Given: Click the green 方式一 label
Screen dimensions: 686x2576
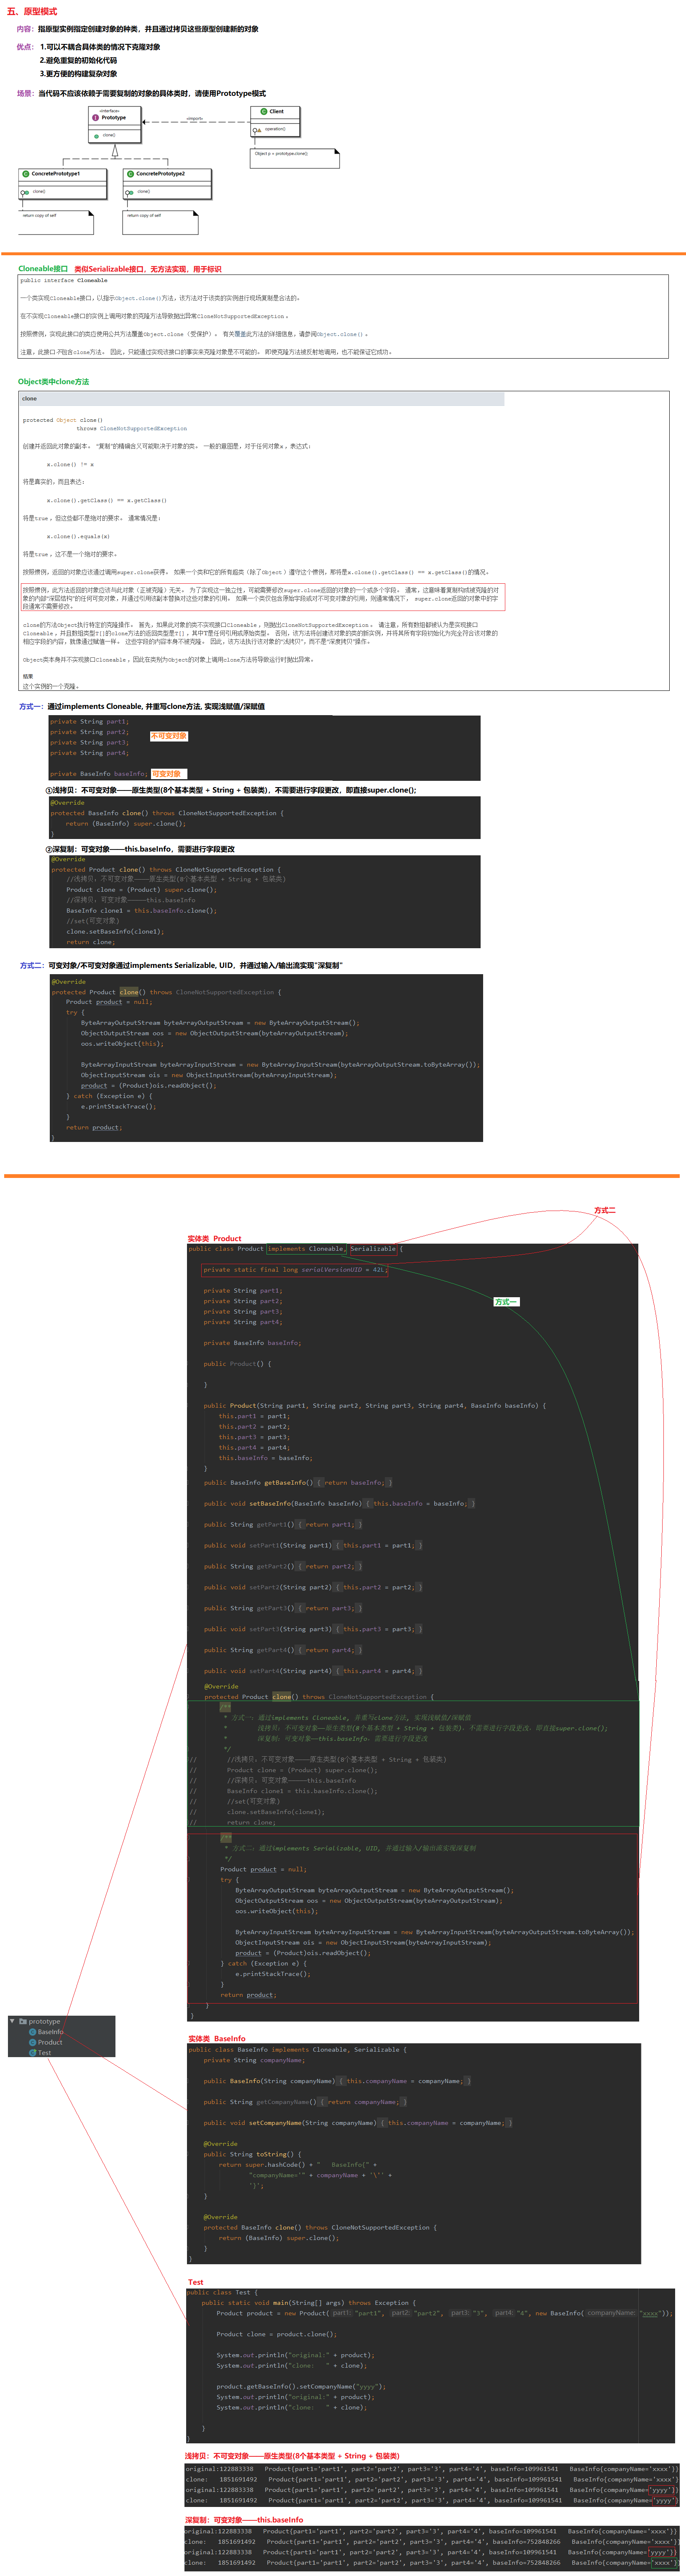Looking at the screenshot, I should tap(506, 1301).
